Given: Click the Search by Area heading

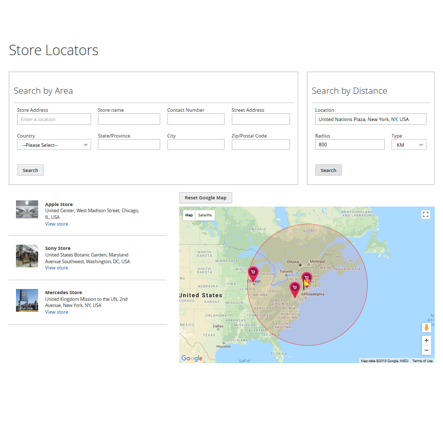Looking at the screenshot, I should (x=43, y=91).
